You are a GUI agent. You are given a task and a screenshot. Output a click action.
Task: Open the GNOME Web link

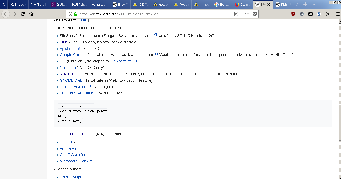(71, 80)
